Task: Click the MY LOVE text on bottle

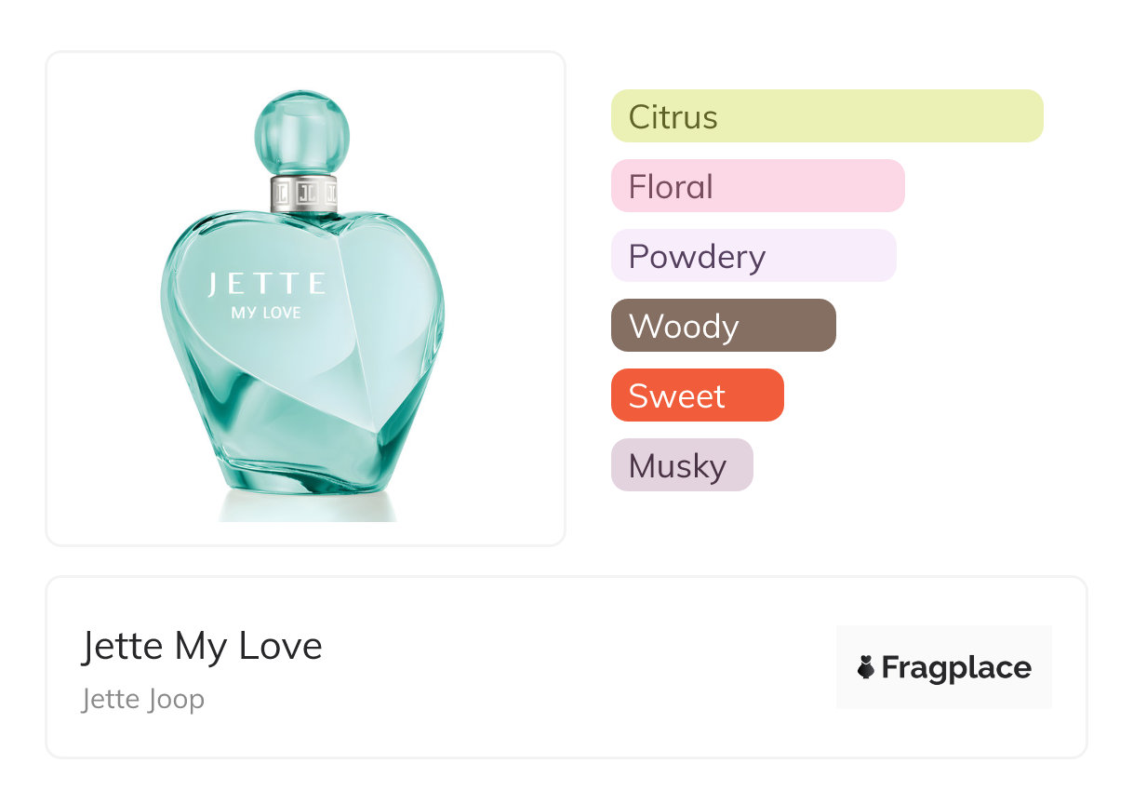Action: 266,313
